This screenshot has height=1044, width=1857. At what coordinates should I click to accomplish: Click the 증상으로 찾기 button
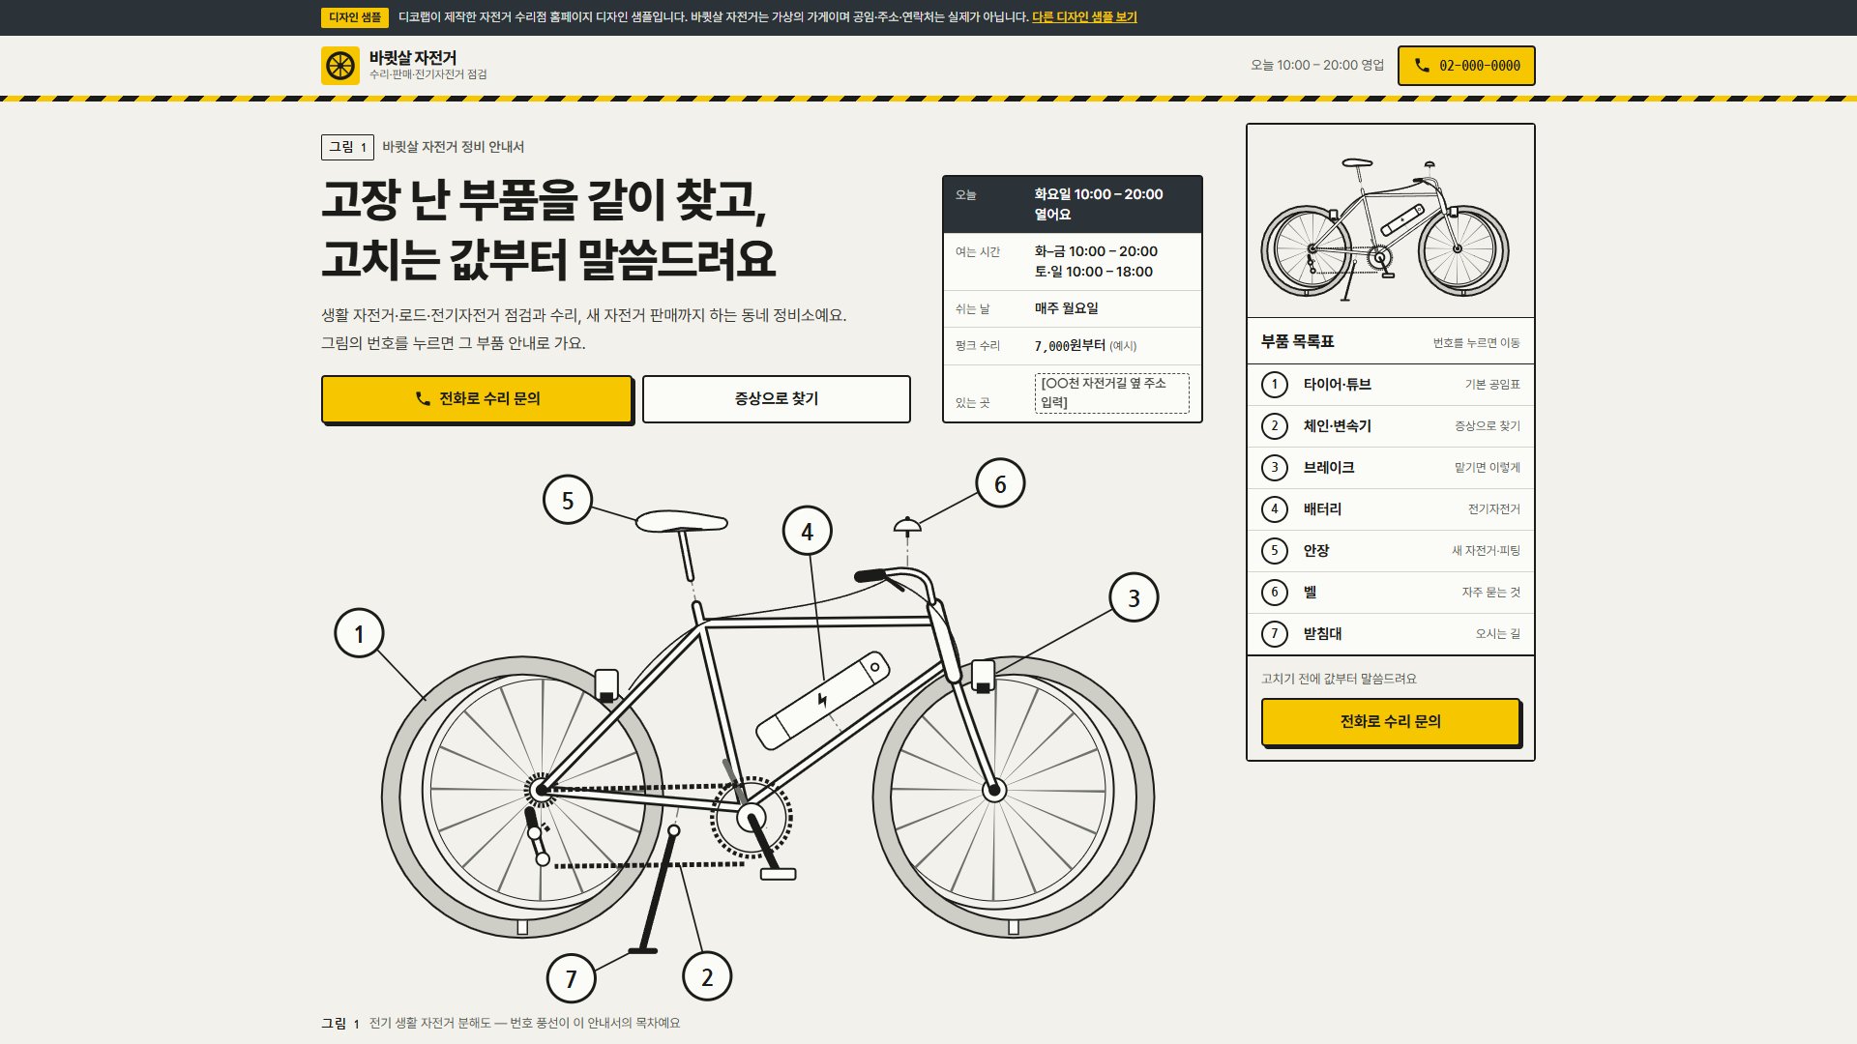[x=777, y=398]
